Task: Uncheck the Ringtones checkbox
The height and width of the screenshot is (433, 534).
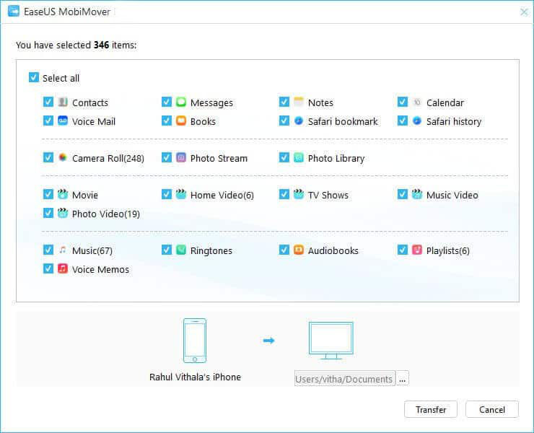Action: [x=167, y=250]
